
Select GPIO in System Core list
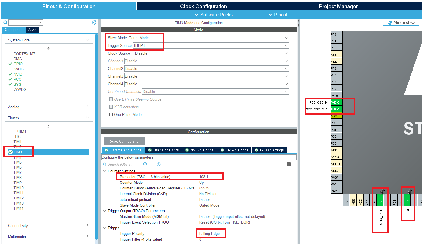(x=18, y=64)
